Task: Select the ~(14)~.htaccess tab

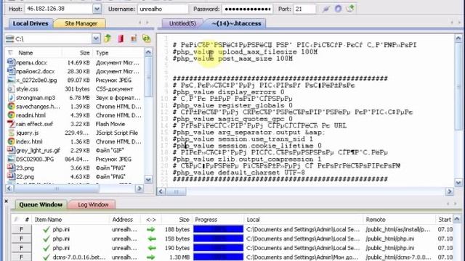Action: pyautogui.click(x=236, y=23)
